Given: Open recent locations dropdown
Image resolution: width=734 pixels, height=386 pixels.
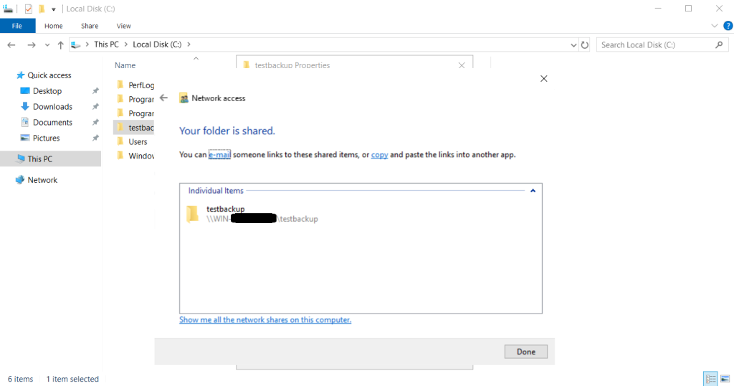Looking at the screenshot, I should coord(47,45).
